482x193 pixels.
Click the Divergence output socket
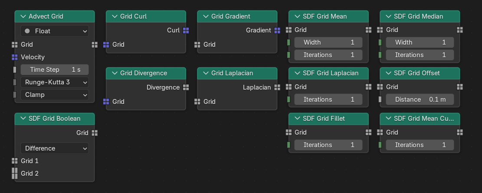tap(186, 87)
